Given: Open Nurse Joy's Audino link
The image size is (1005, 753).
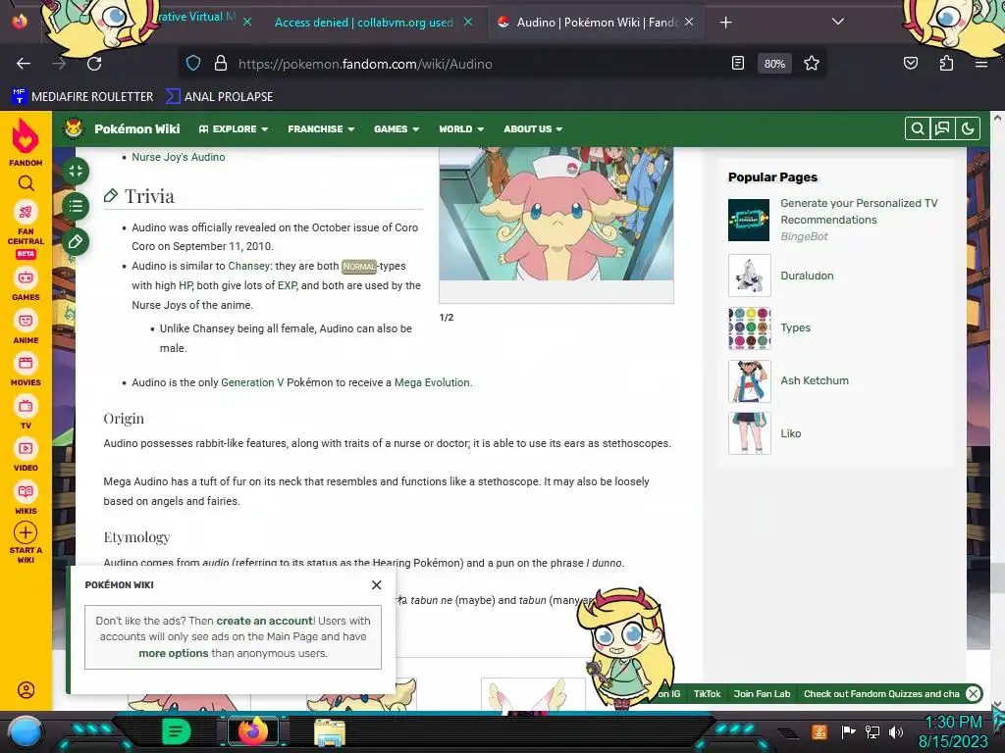Looking at the screenshot, I should [179, 157].
